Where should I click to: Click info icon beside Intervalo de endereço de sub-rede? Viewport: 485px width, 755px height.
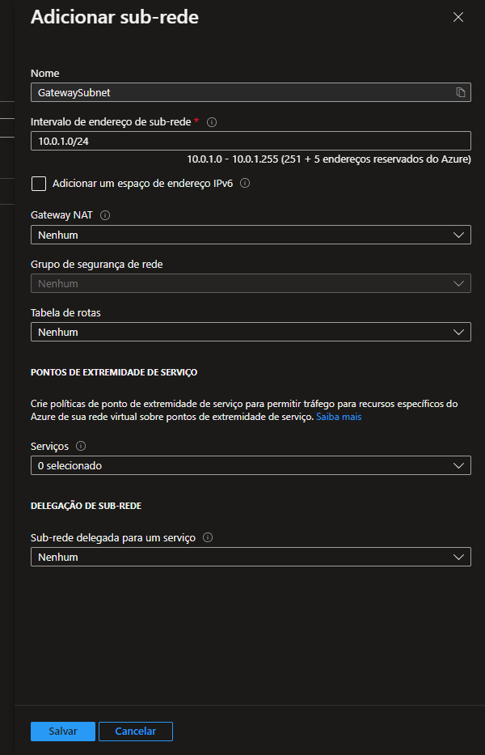[212, 122]
